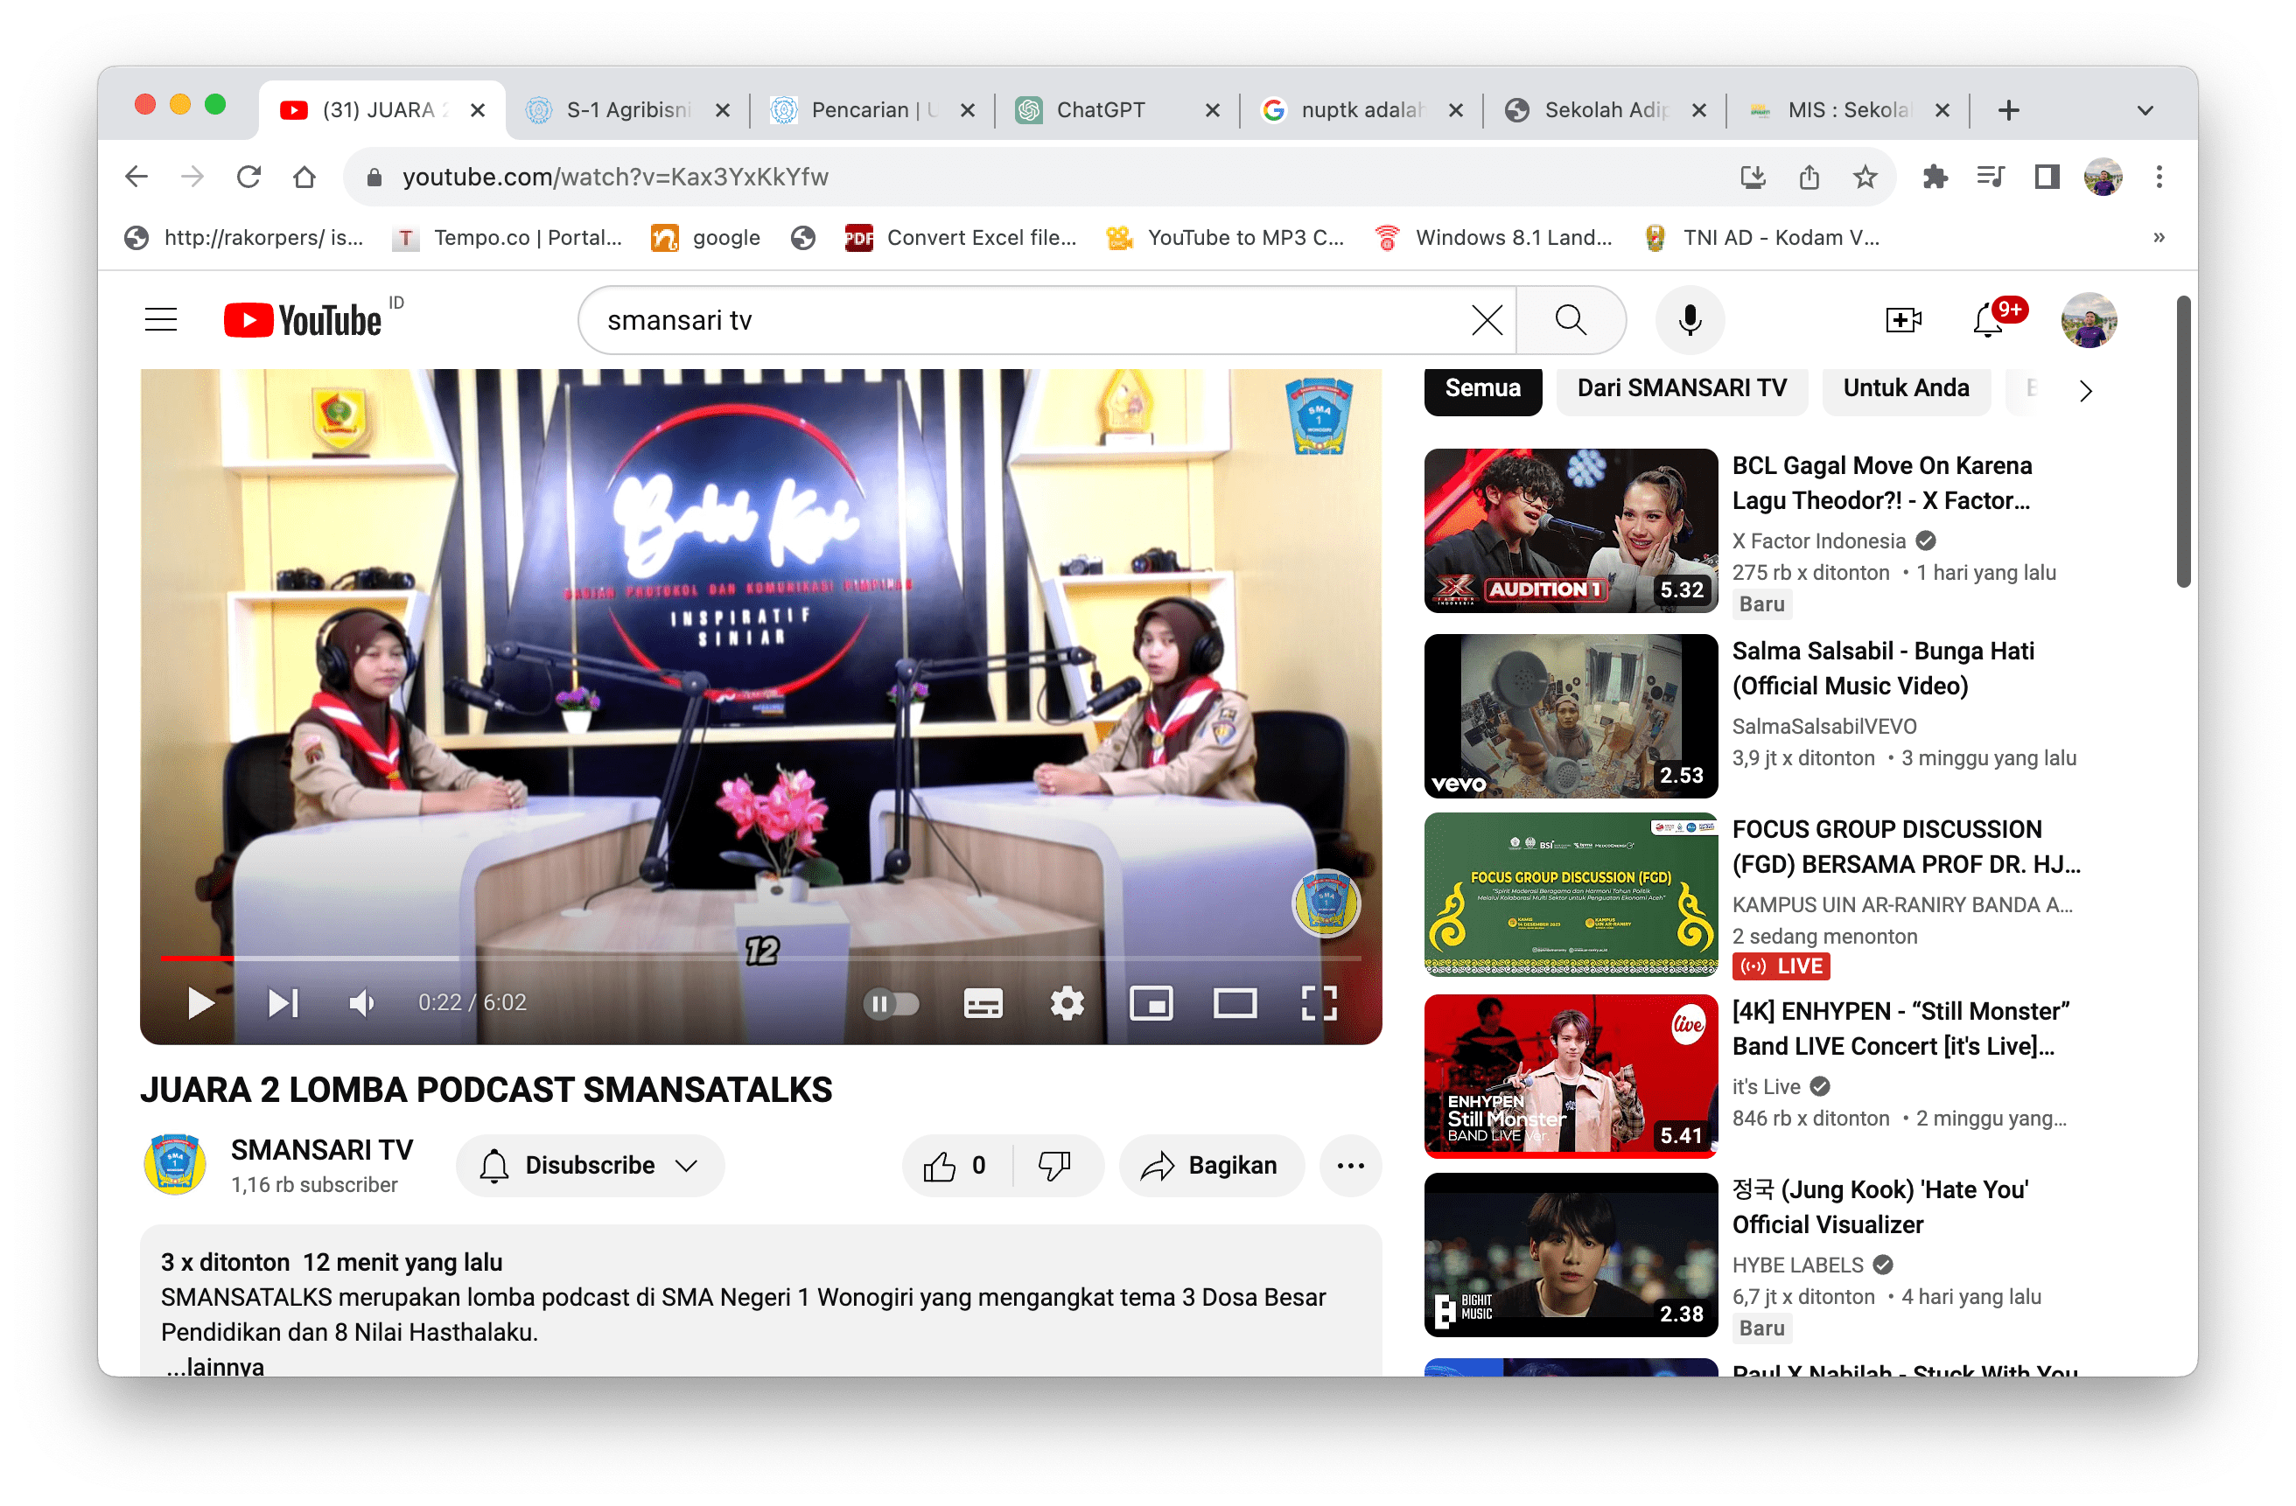Expand Disubscribe notification dropdown
Image resolution: width=2296 pixels, height=1506 pixels.
coord(591,1166)
